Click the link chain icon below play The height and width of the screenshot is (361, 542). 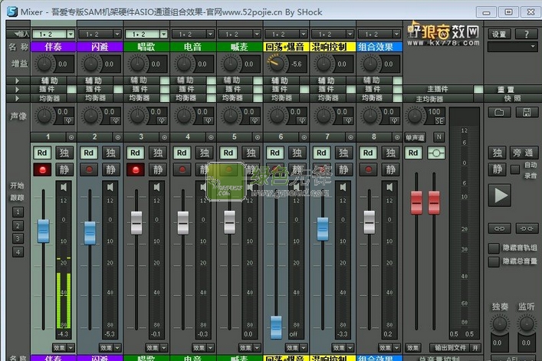pyautogui.click(x=500, y=228)
